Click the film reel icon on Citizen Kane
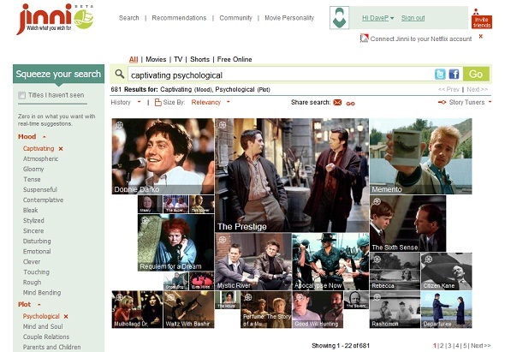The height and width of the screenshot is (352, 505). (428, 259)
